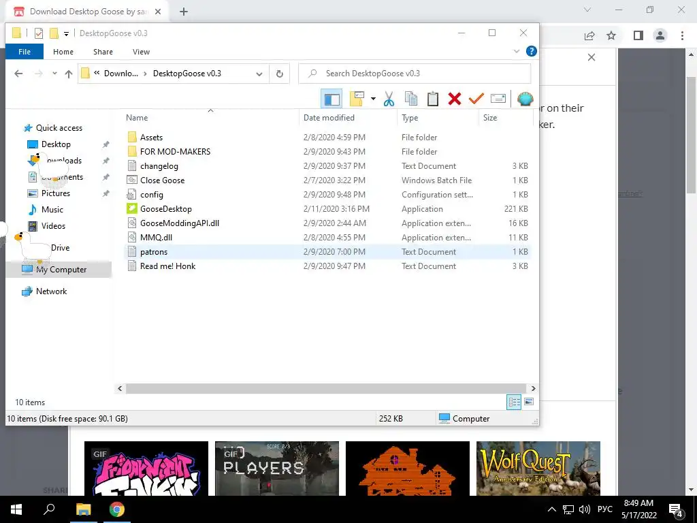
Task: Select the Close Goose batch file
Action: [x=162, y=180]
